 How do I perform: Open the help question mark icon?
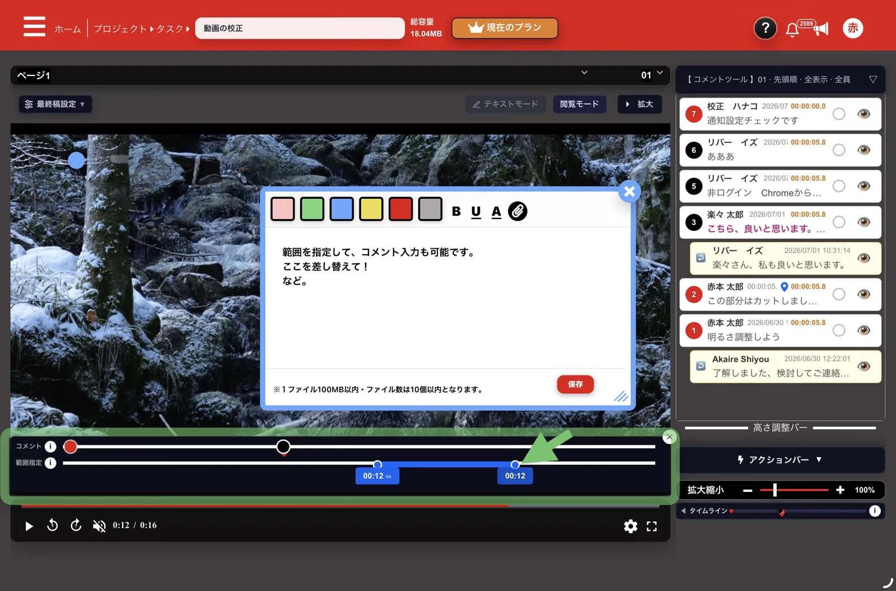point(765,28)
